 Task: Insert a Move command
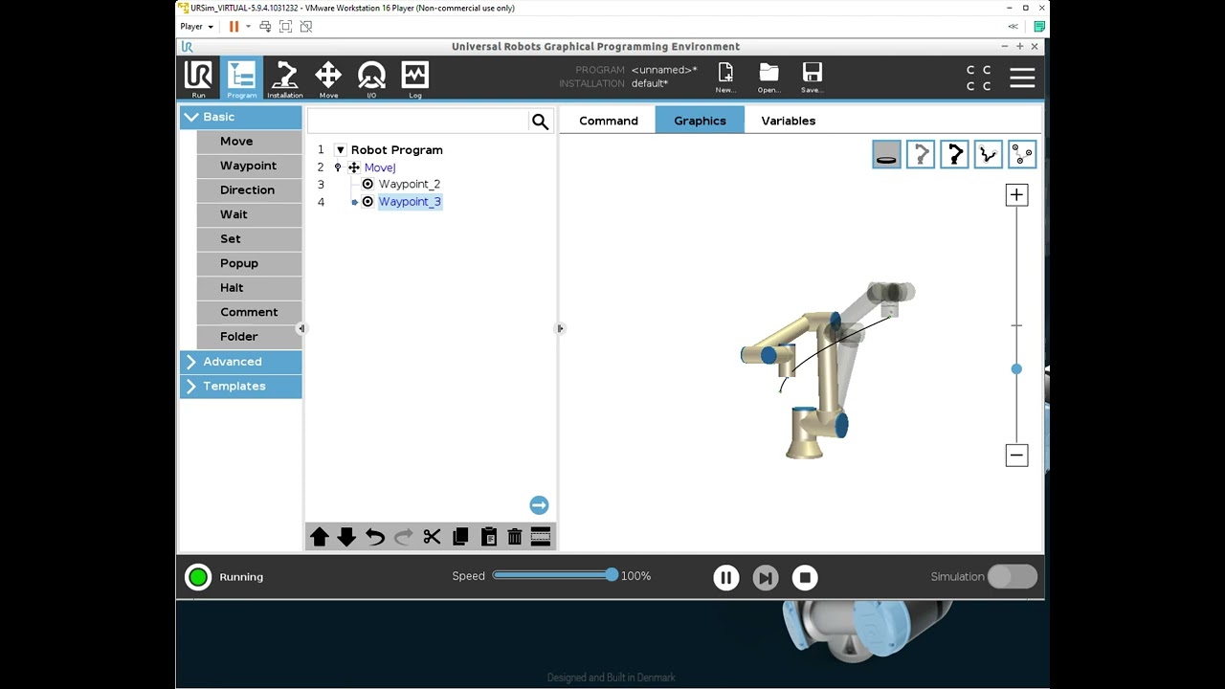(249, 142)
